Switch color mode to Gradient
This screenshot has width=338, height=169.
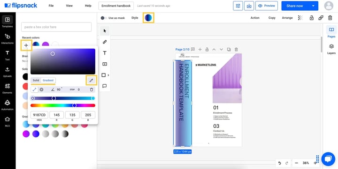pyautogui.click(x=48, y=81)
